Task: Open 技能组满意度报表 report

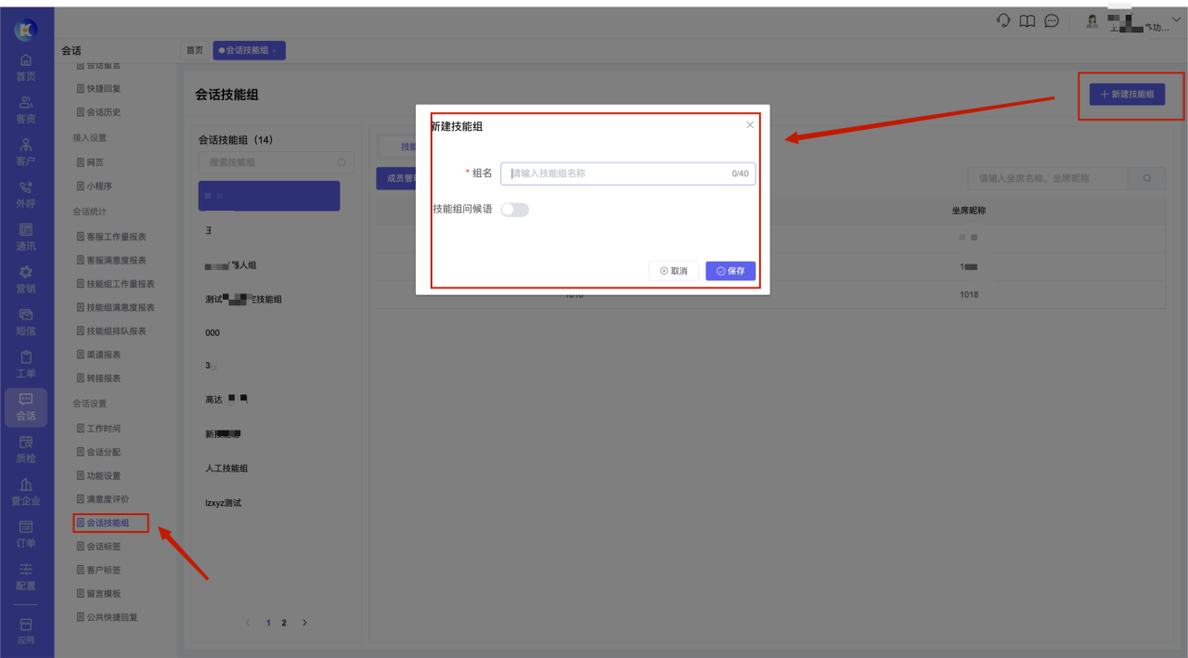Action: click(115, 307)
